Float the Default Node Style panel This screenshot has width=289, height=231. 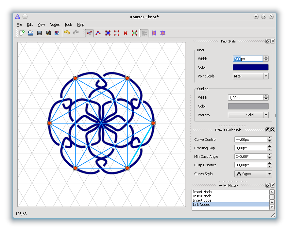pyautogui.click(x=268, y=130)
